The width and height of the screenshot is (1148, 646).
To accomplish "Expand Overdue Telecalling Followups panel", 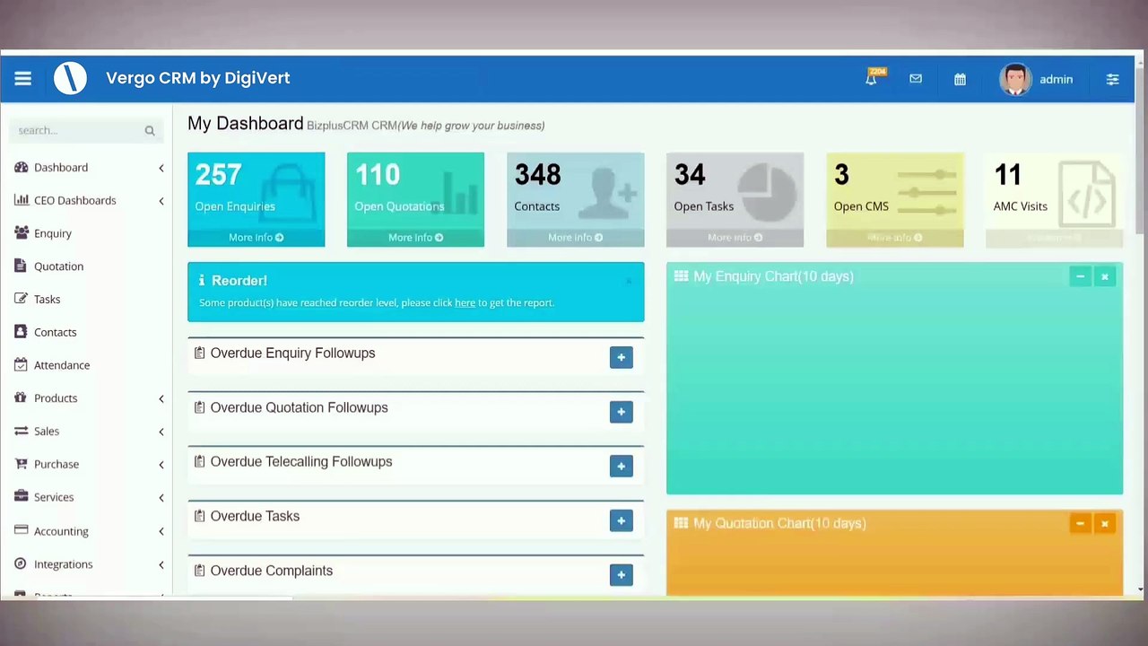I will 621,466.
